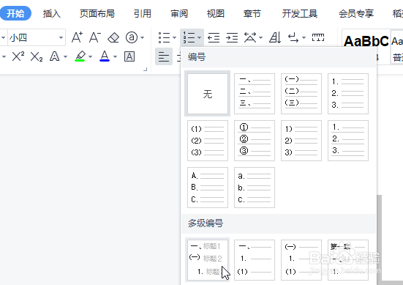
Task: Open the font dialog launcher corner icon
Action: (146, 69)
